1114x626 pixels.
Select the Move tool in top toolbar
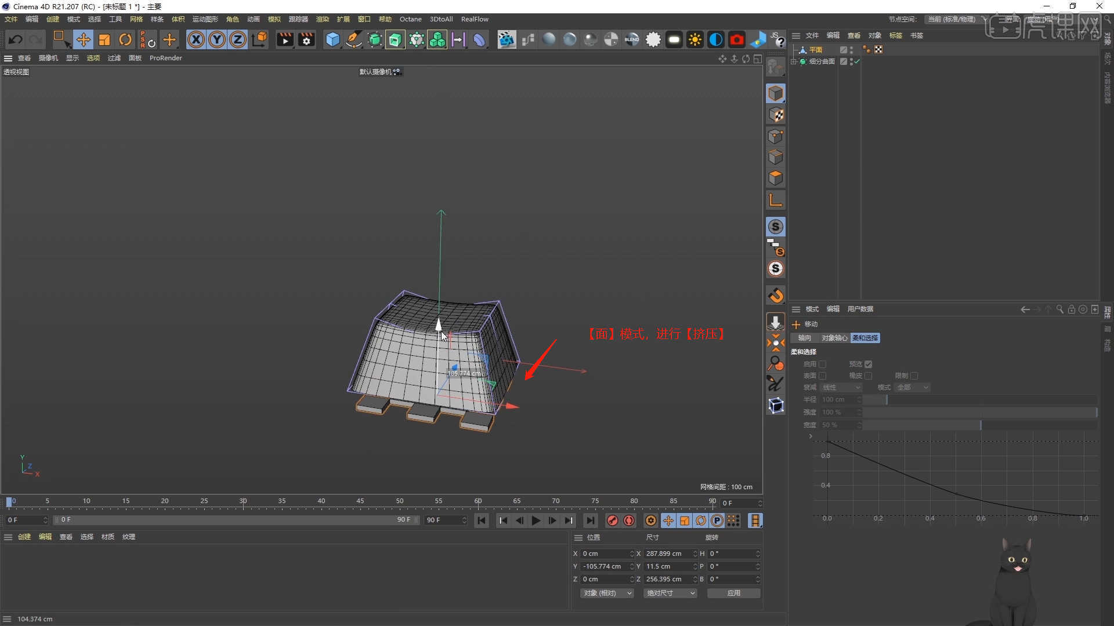click(x=84, y=40)
